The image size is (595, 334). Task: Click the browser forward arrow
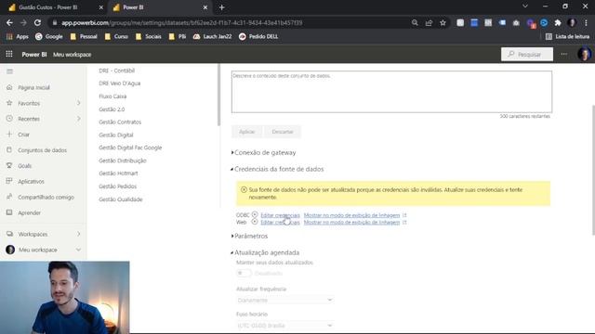pos(23,22)
